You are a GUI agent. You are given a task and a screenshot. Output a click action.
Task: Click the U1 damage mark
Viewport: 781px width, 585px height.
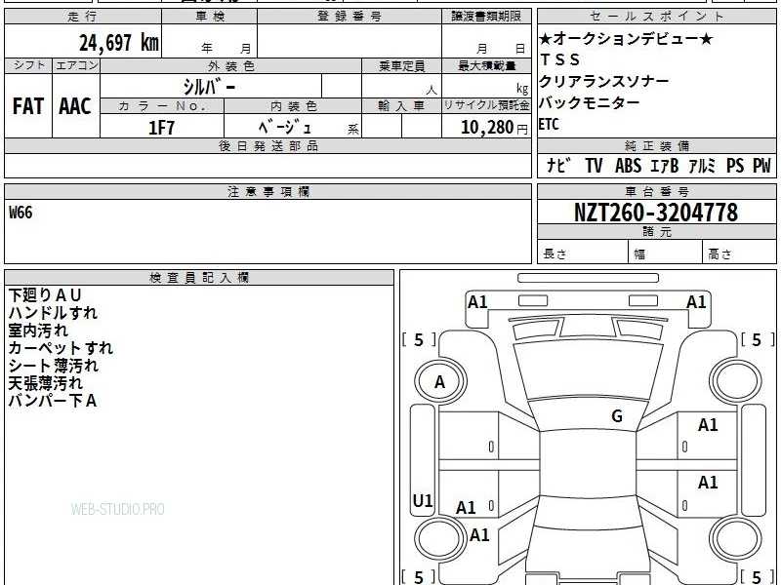423,500
